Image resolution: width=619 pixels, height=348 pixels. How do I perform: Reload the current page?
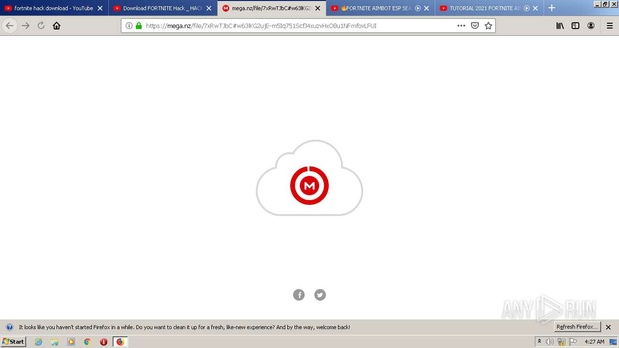[41, 26]
